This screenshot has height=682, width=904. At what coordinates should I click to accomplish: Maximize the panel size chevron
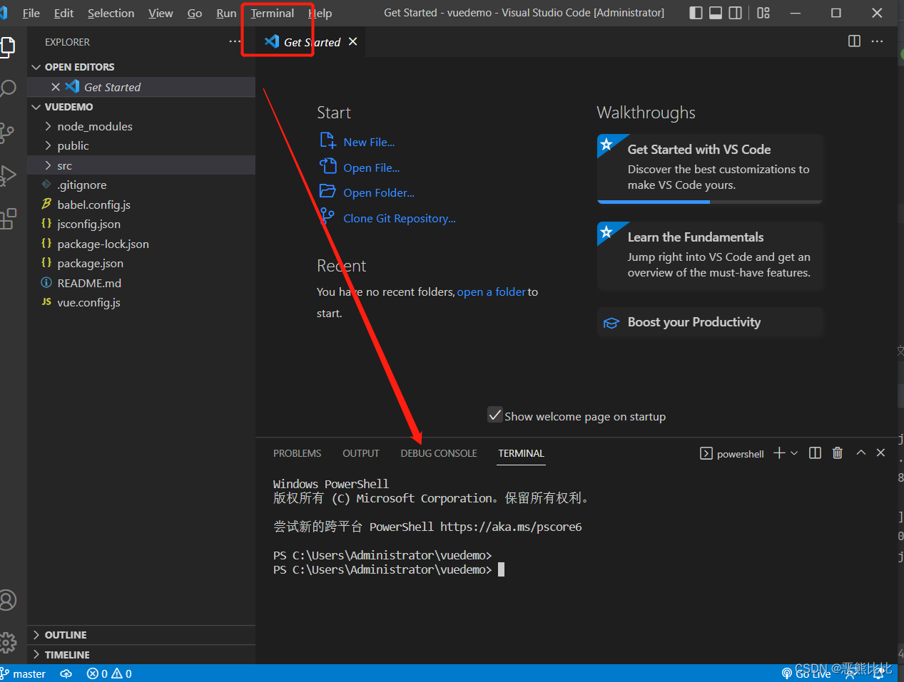861,453
